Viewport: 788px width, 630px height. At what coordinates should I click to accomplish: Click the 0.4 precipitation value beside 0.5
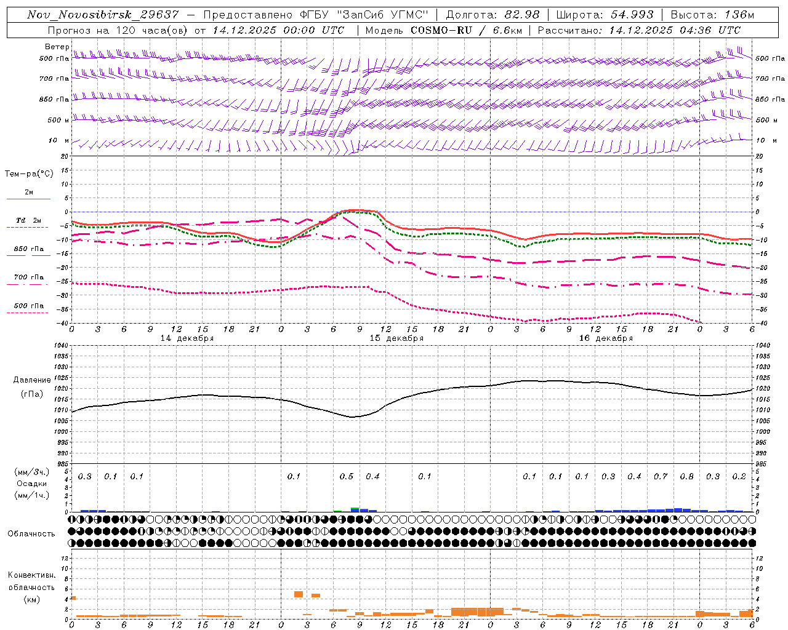(372, 477)
